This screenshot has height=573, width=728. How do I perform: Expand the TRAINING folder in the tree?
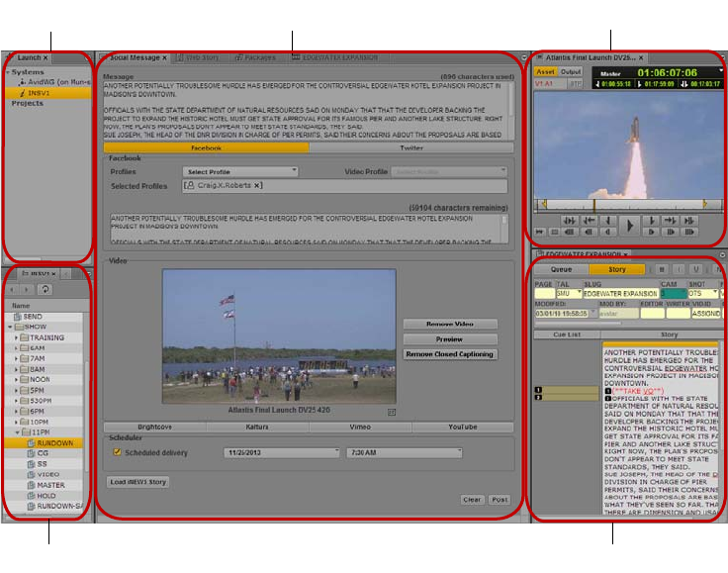tap(17, 337)
